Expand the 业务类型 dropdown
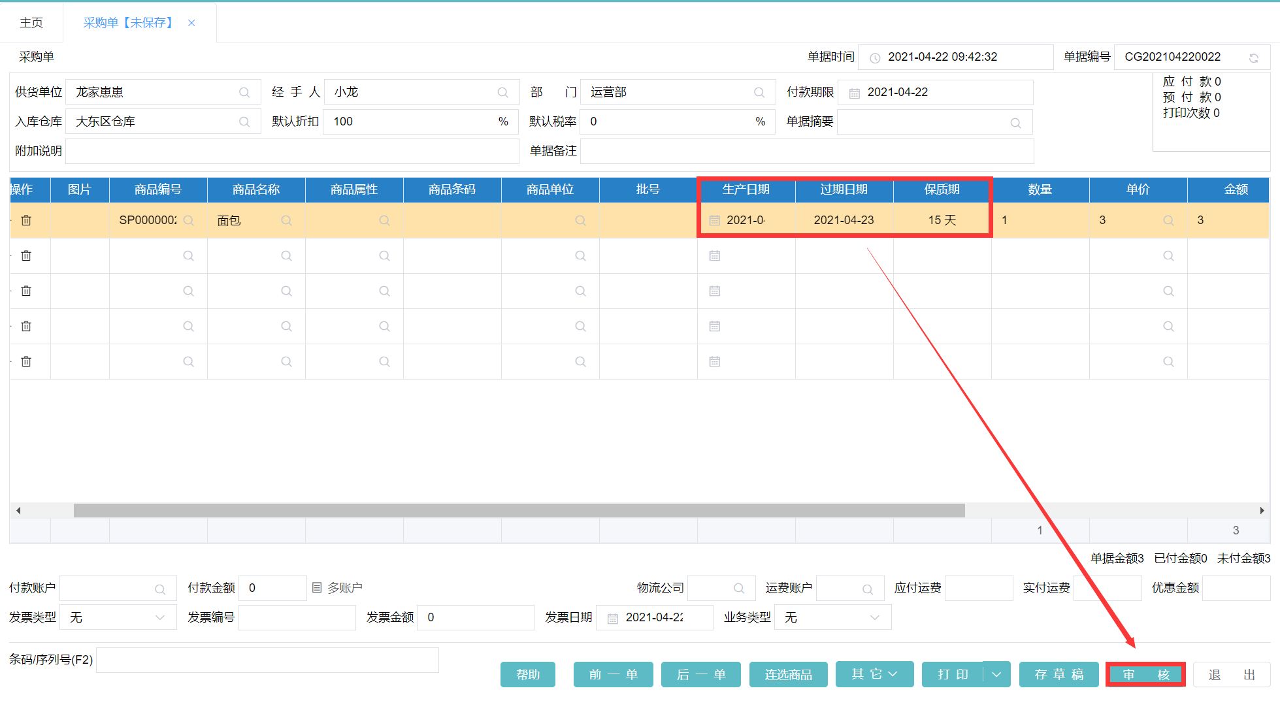Viewport: 1280px width, 716px height. [x=875, y=618]
